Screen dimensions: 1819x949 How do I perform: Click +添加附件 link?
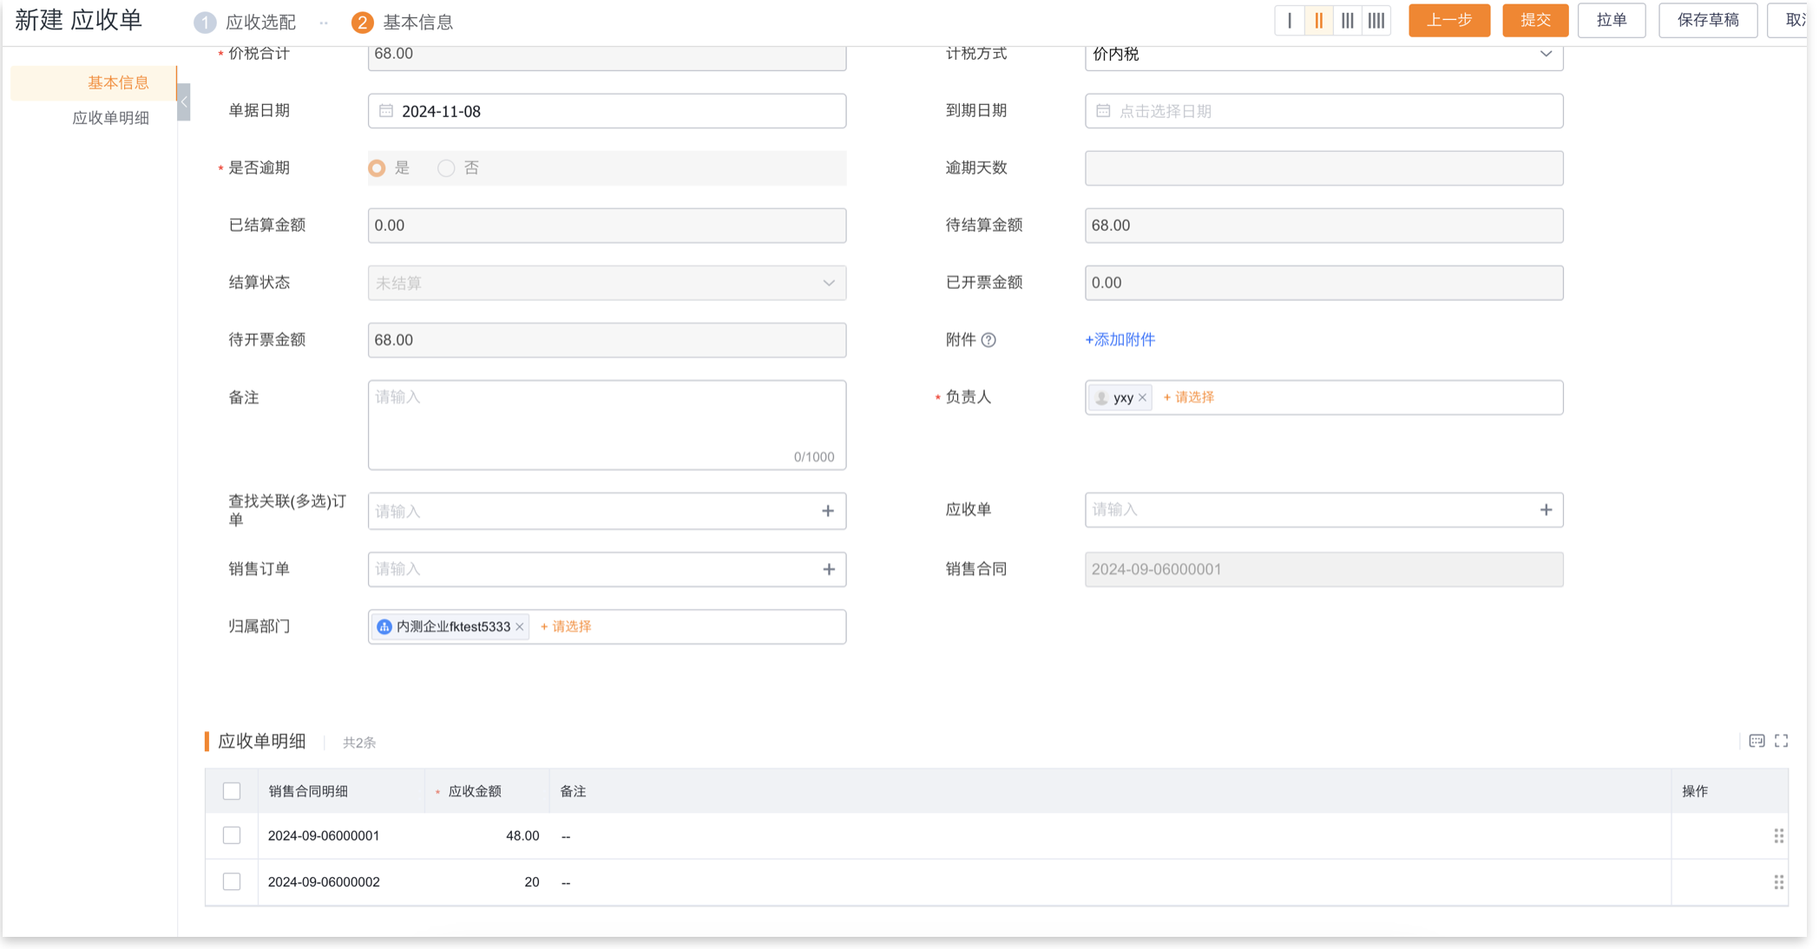click(1120, 340)
